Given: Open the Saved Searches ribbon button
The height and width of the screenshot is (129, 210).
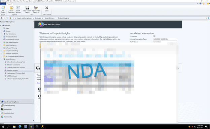Looking at the screenshot, I should click(x=11, y=9).
